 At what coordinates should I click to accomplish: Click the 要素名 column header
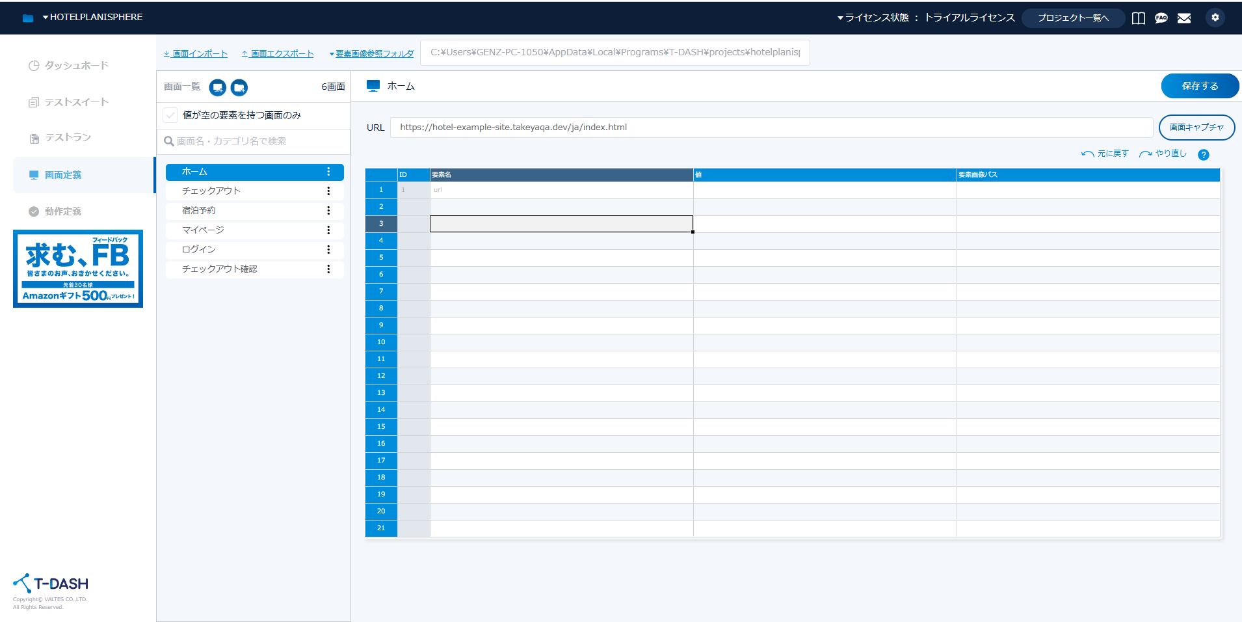[562, 175]
